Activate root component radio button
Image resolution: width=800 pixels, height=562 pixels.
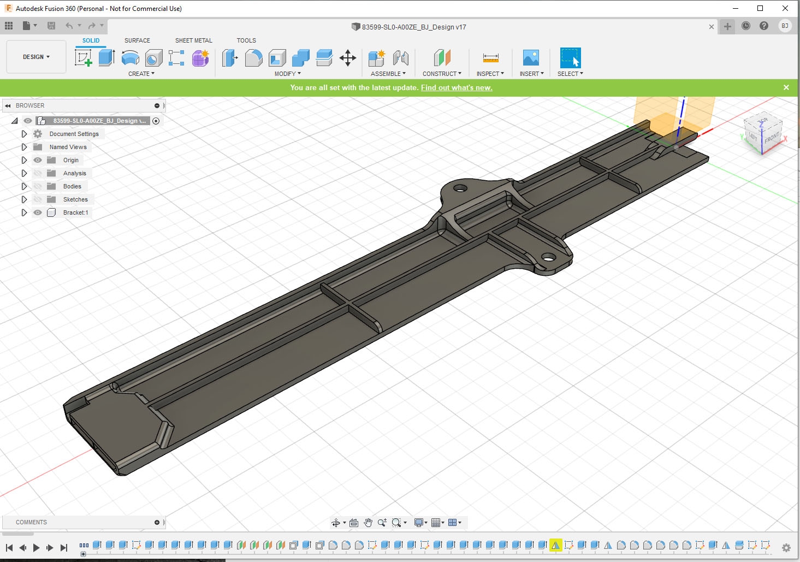[156, 121]
